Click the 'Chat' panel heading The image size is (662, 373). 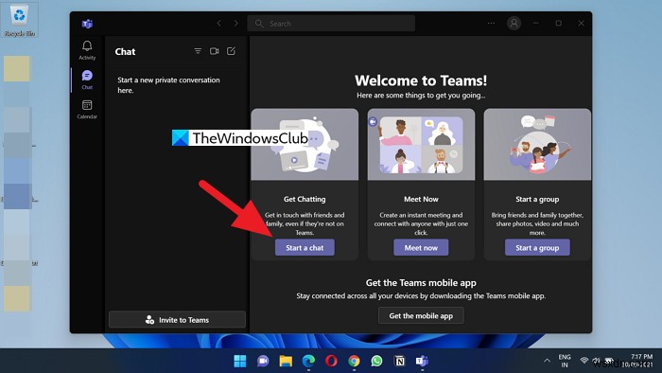pos(125,51)
